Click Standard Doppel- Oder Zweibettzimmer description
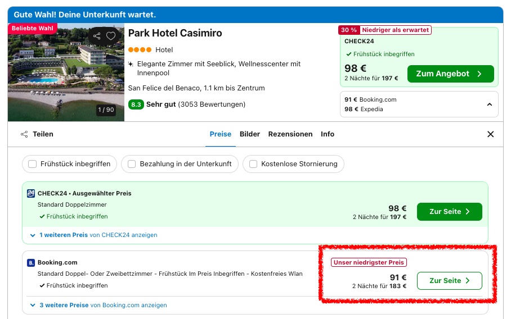Viewport: 511px width, 319px height. pos(170,274)
